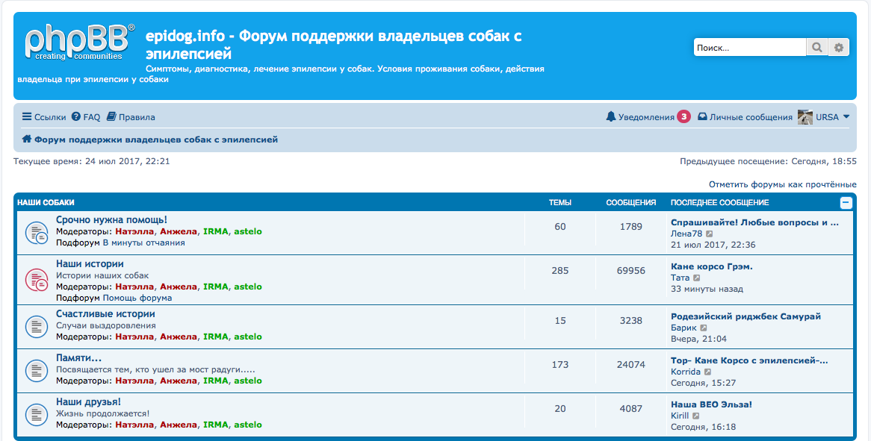
Task: Click the Поиск search input field
Action: pyautogui.click(x=749, y=47)
